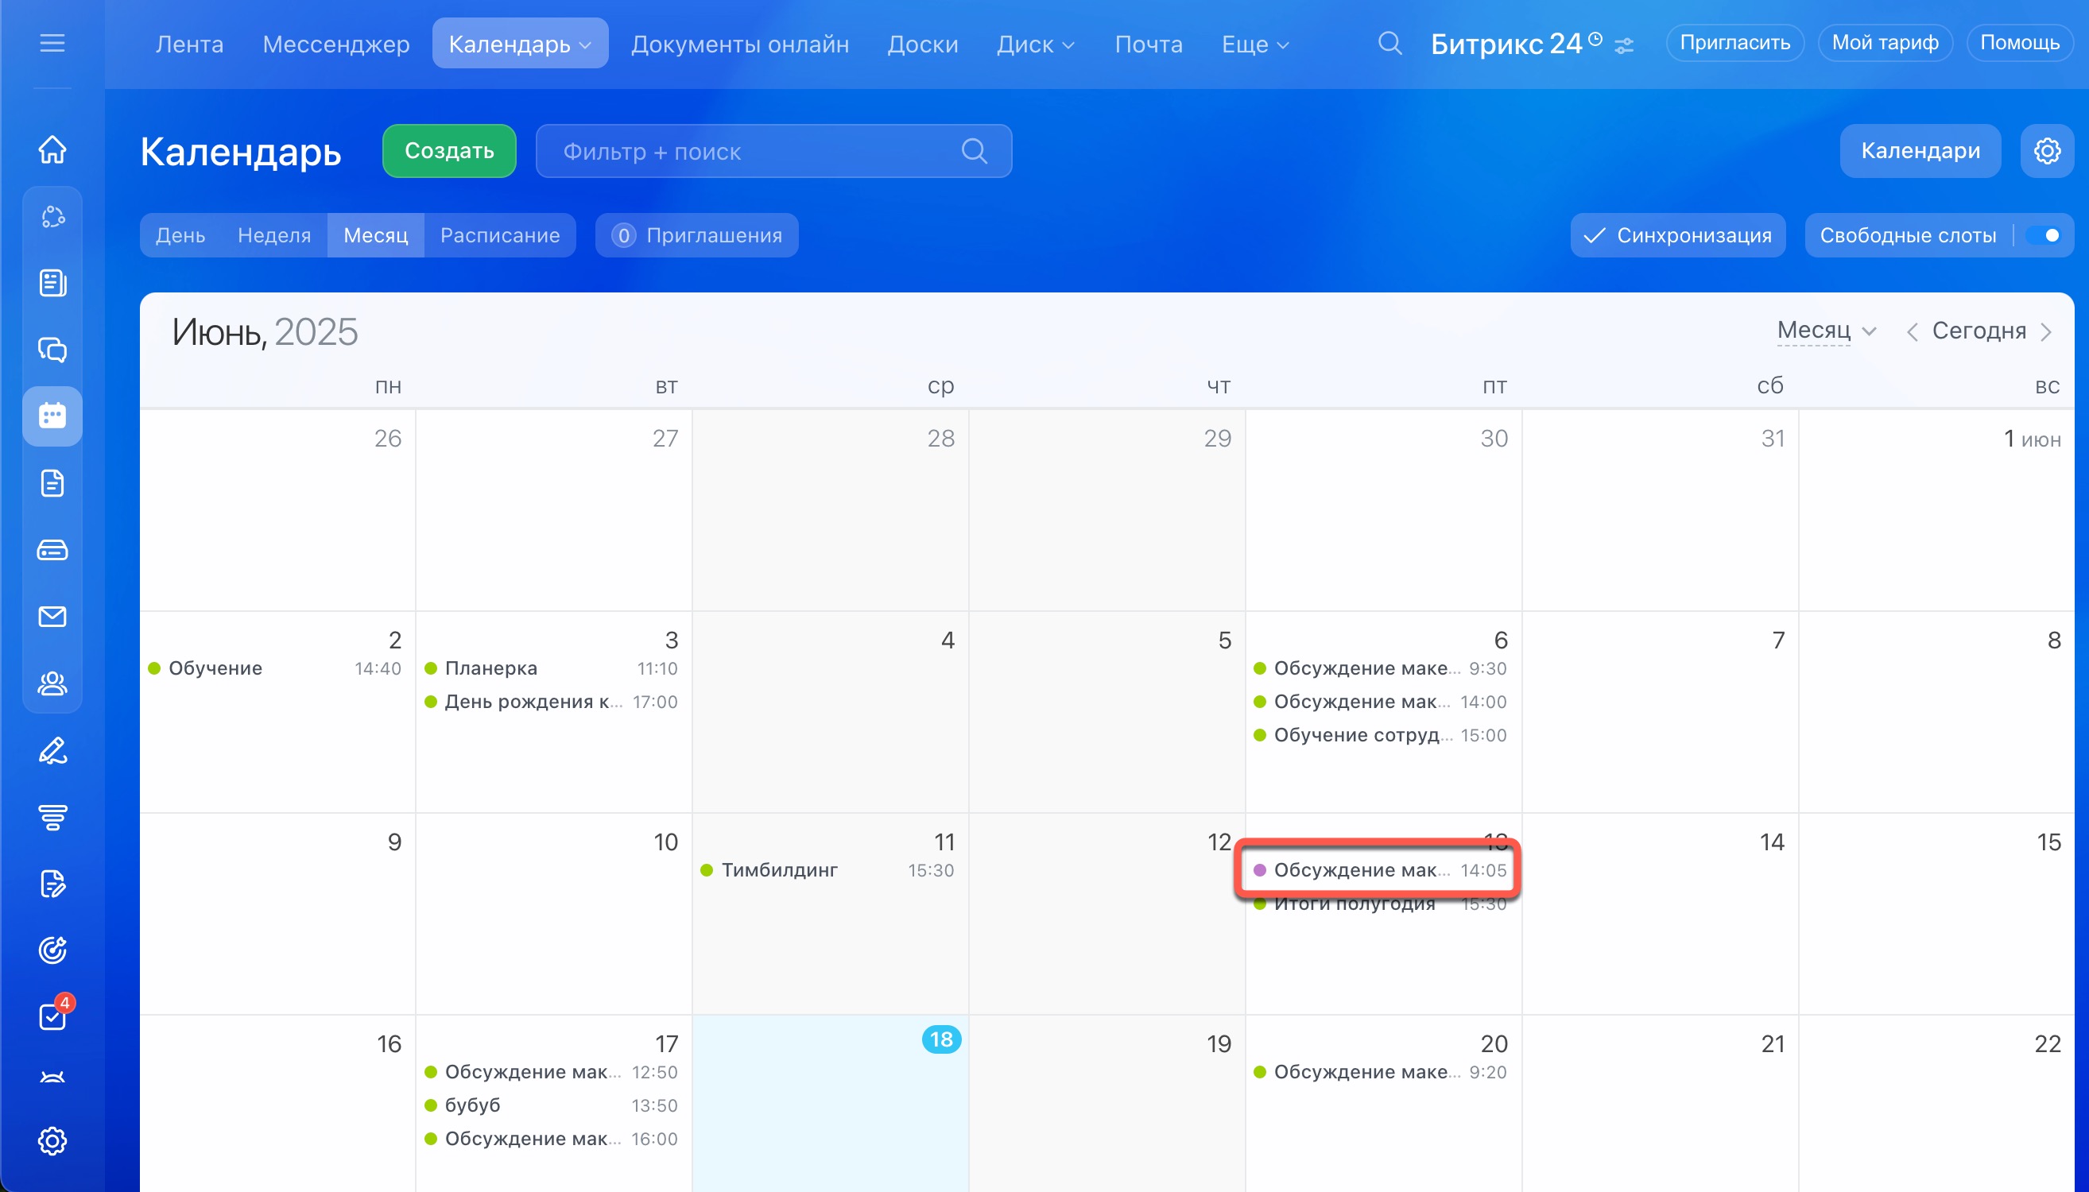This screenshot has height=1192, width=2089.
Task: Click the clock icon next to Битрикс 24
Action: pos(1595,37)
